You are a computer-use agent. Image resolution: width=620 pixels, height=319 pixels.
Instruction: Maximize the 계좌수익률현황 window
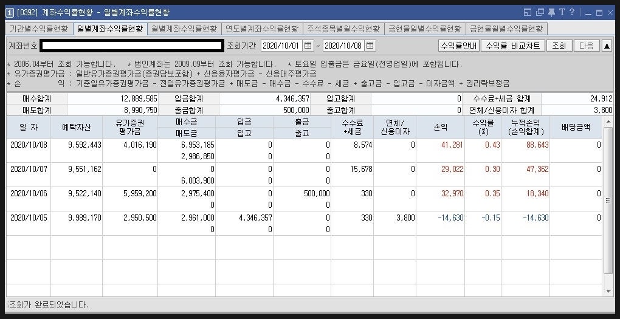599,13
